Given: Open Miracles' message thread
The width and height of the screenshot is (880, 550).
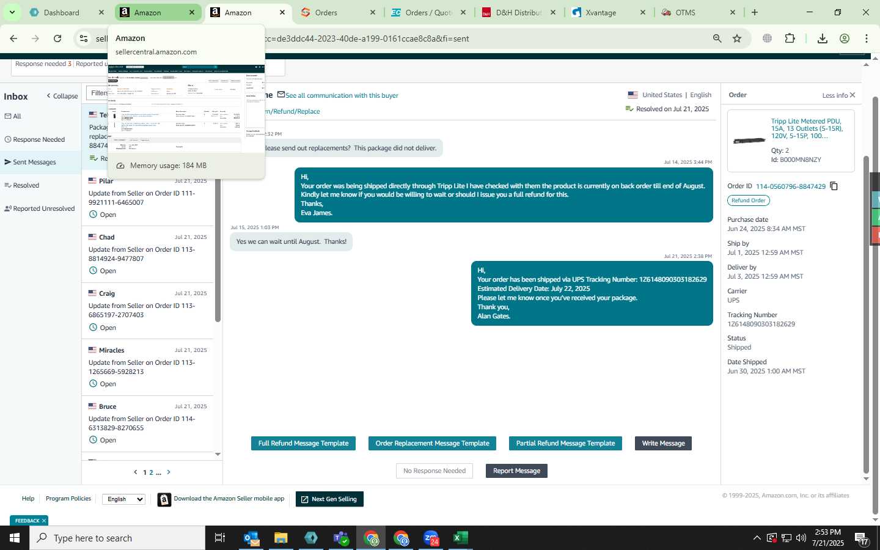Looking at the screenshot, I should (147, 367).
